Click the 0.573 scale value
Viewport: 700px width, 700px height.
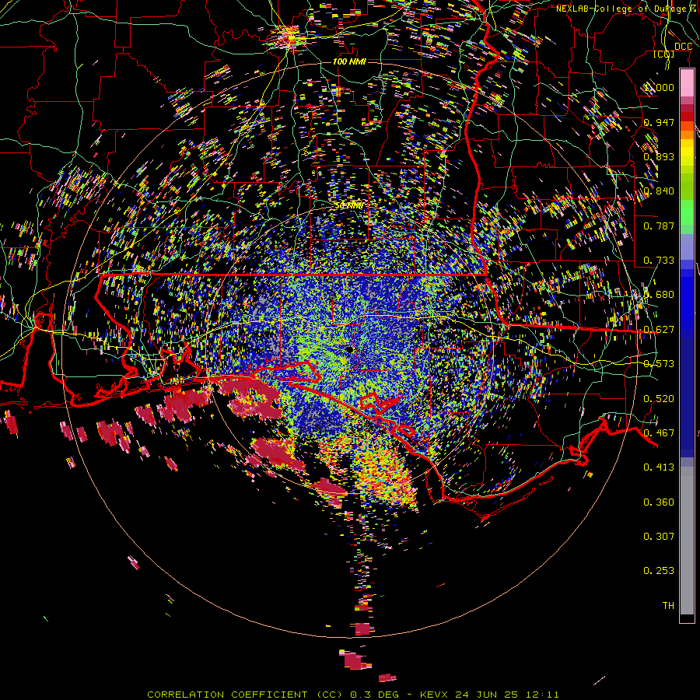[659, 364]
